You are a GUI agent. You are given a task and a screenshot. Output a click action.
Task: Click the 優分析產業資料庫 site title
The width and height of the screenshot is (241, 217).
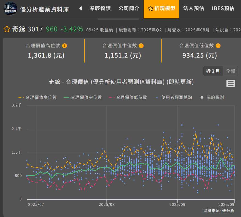(44, 9)
